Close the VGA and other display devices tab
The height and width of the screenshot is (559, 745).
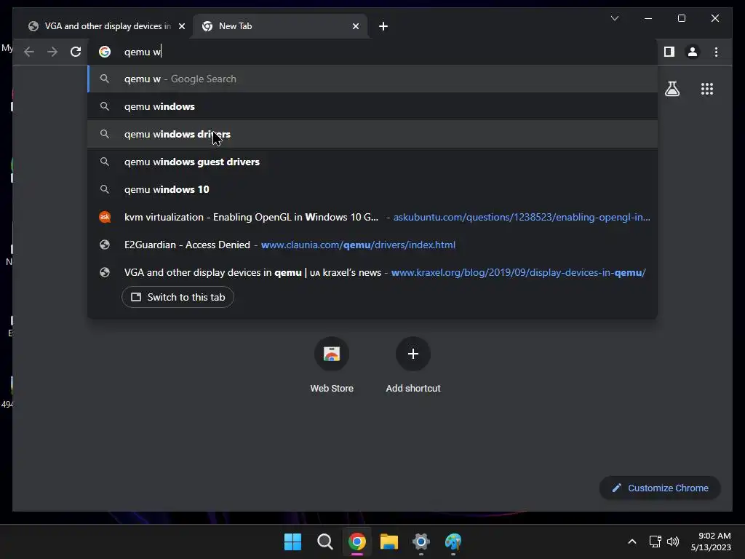[181, 26]
